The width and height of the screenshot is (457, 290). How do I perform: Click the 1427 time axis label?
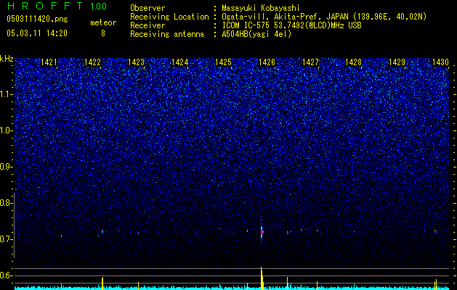click(x=310, y=62)
